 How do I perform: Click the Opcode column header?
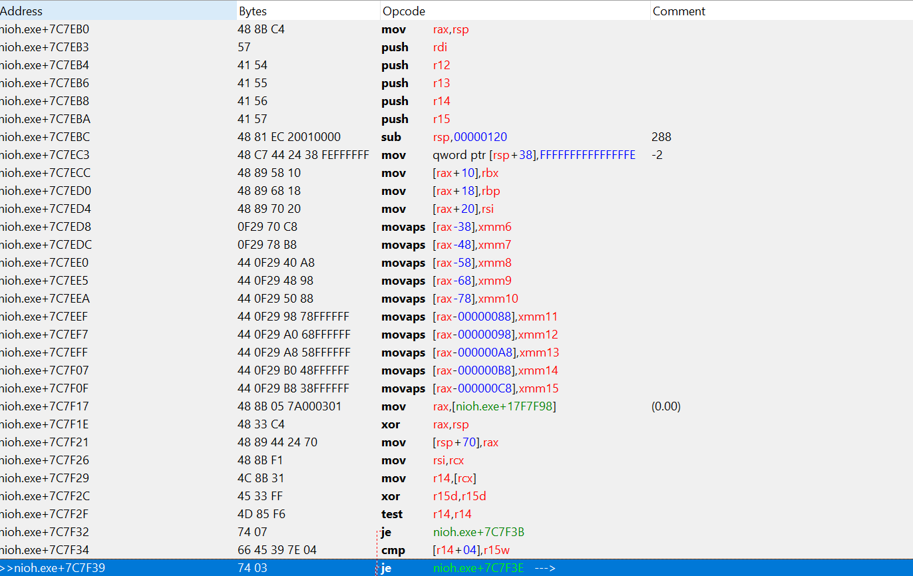click(403, 11)
